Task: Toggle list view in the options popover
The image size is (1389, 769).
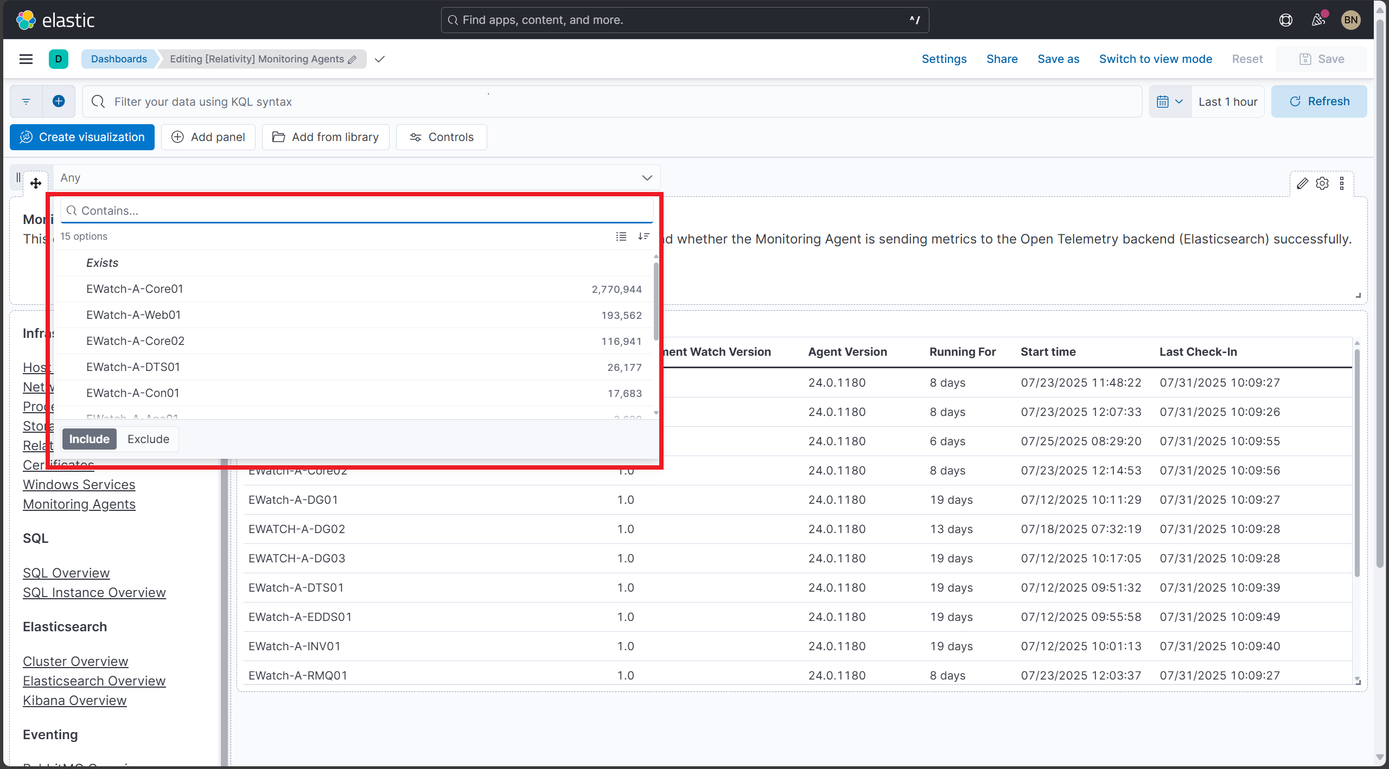Action: tap(620, 236)
